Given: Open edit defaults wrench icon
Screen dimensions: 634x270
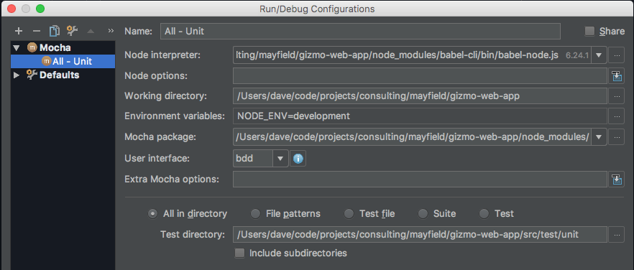Looking at the screenshot, I should click(x=73, y=31).
